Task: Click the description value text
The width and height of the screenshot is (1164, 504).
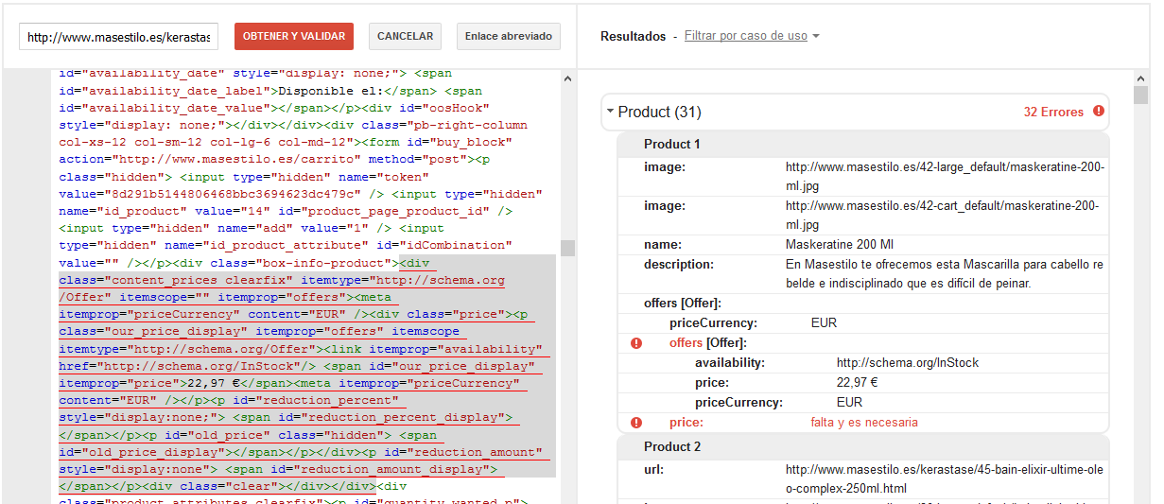Action: (945, 273)
